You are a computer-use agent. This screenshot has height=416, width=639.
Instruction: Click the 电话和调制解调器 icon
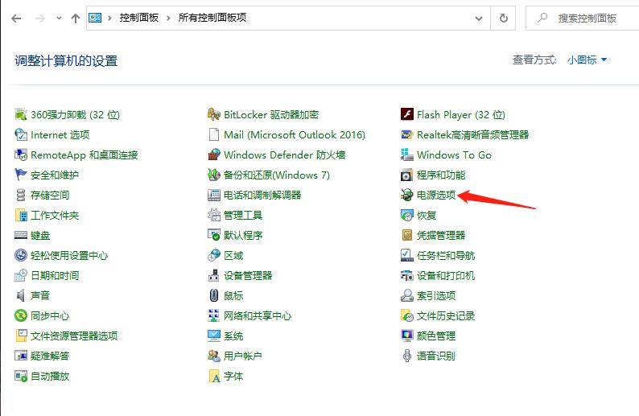(213, 195)
